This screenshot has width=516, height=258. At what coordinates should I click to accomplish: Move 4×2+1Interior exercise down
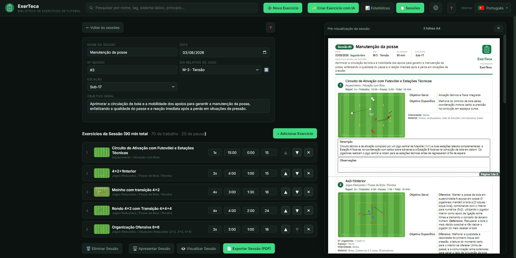(x=297, y=173)
